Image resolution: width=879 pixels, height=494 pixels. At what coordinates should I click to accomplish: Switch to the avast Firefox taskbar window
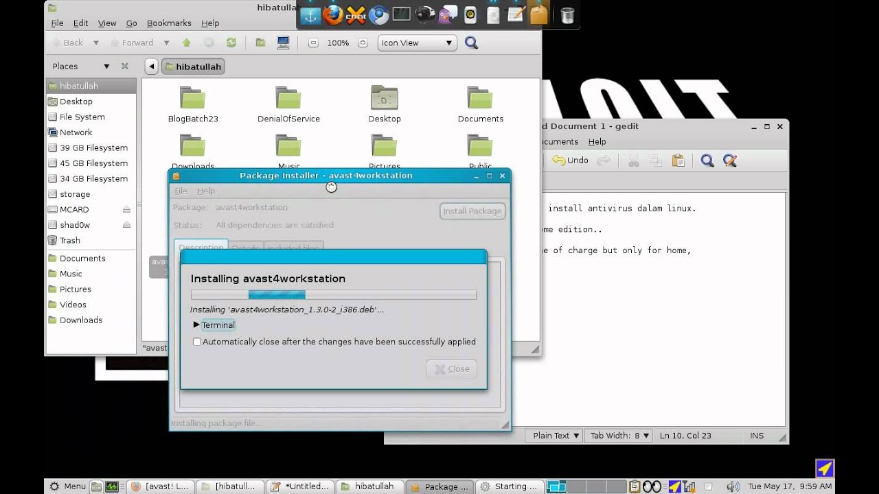click(161, 486)
